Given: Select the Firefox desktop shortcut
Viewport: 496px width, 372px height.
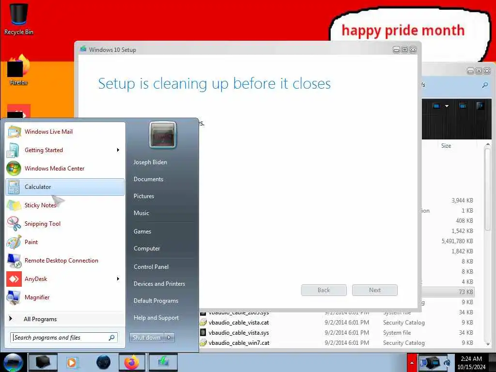Looking at the screenshot, I should tap(19, 70).
